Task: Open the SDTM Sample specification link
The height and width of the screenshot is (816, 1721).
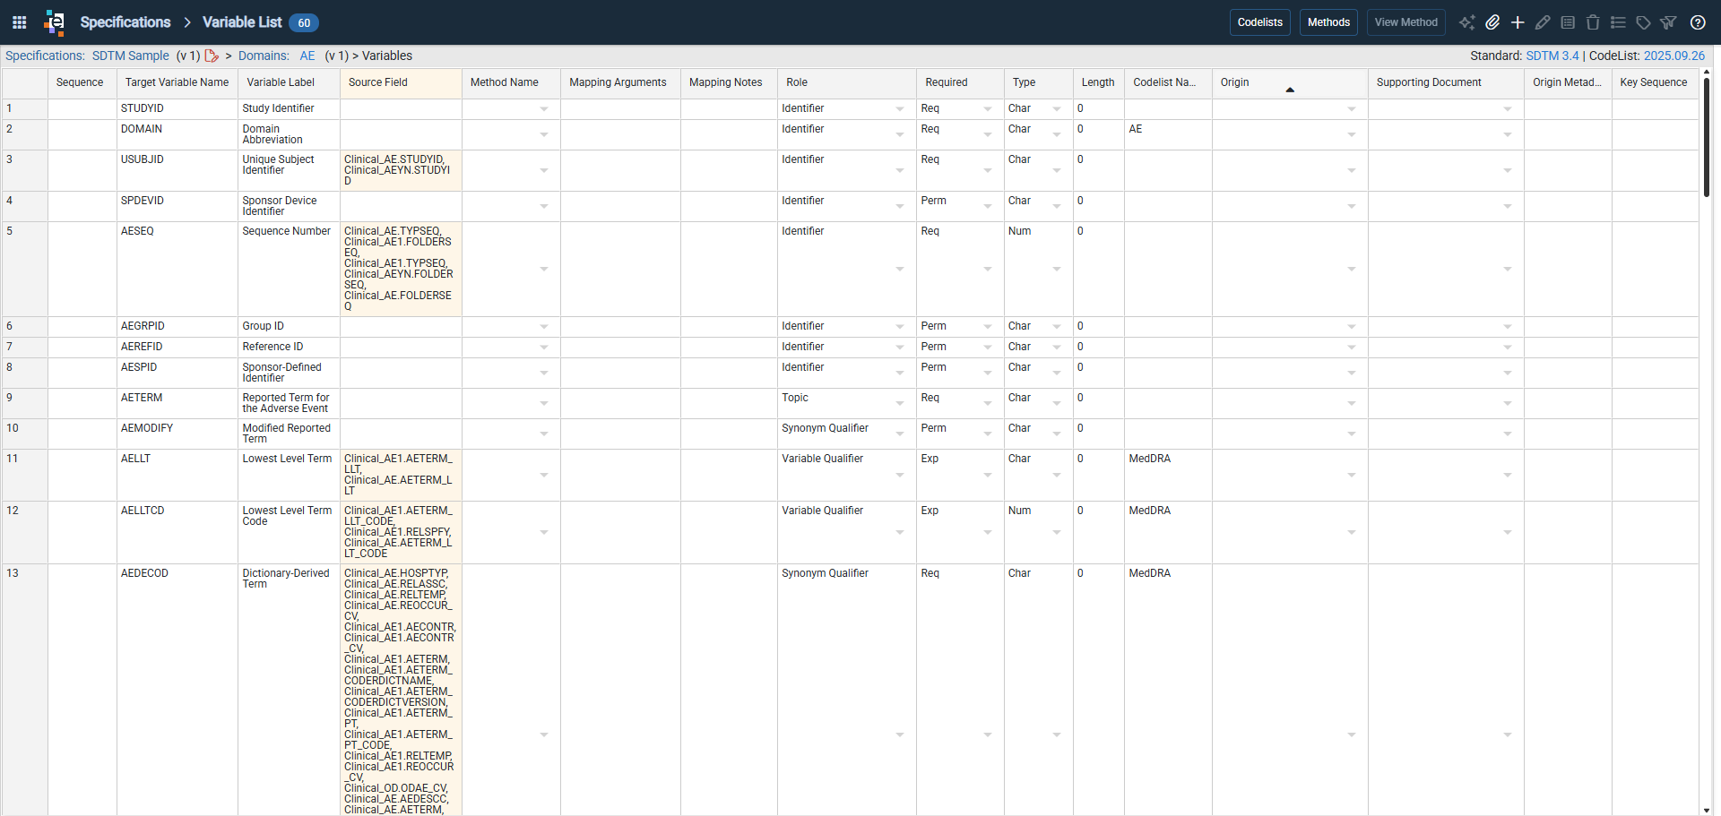Action: (131, 56)
